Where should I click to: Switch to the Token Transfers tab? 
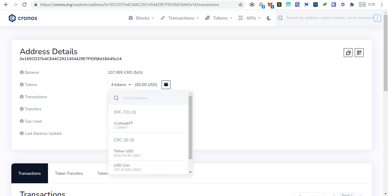coord(69,173)
